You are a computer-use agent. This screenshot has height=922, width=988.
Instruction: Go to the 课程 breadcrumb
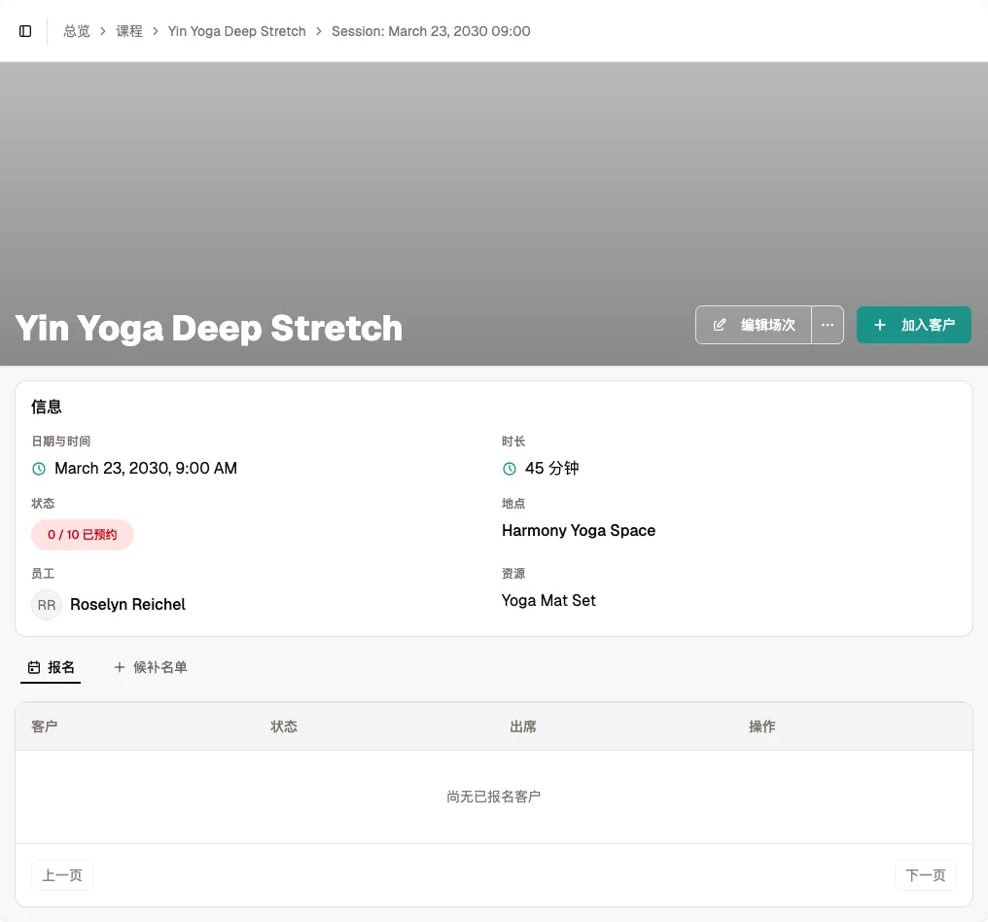(x=129, y=31)
